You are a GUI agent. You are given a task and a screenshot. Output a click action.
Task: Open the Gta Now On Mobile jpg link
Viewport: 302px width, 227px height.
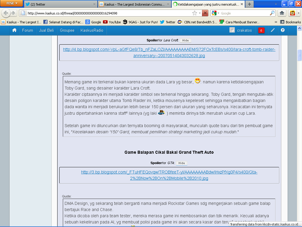click(169, 175)
